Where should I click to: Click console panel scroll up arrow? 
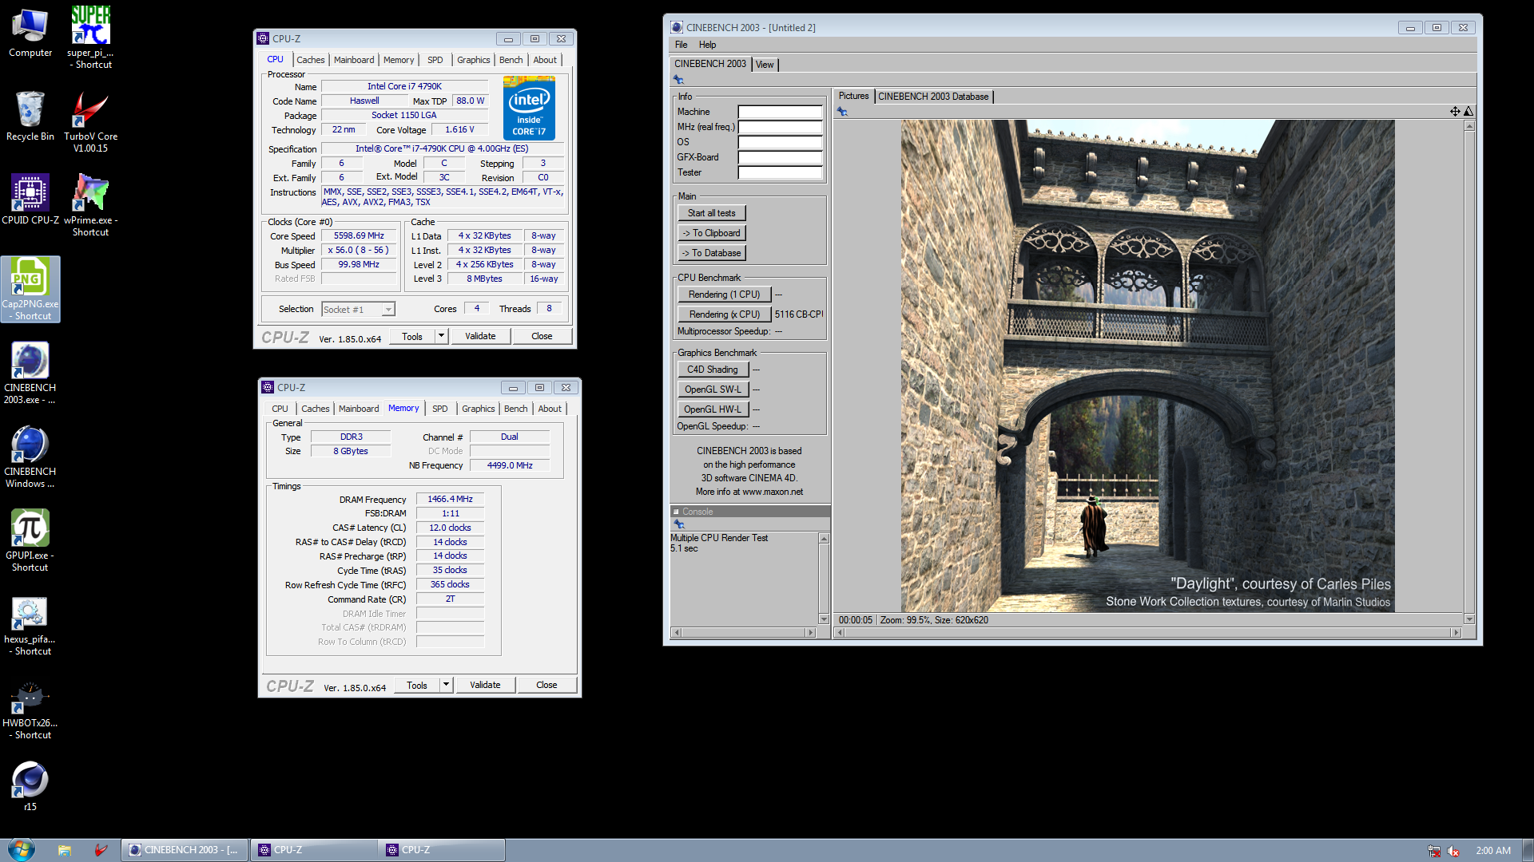(x=824, y=539)
